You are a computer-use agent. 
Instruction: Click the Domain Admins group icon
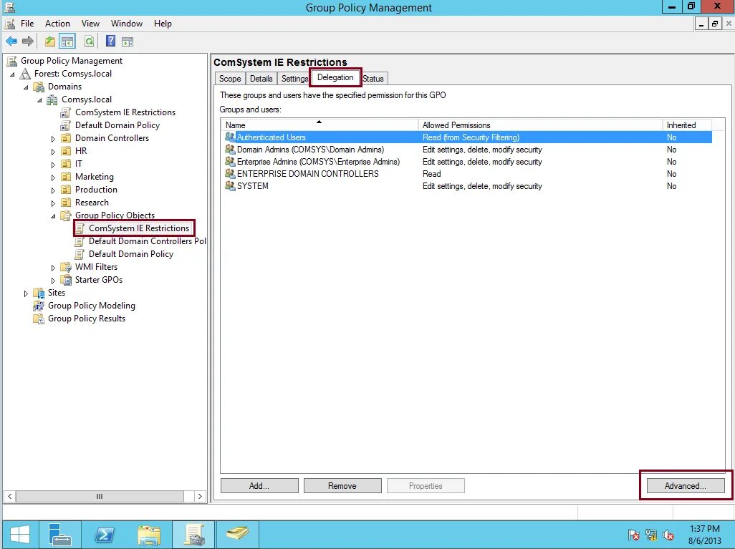(230, 149)
